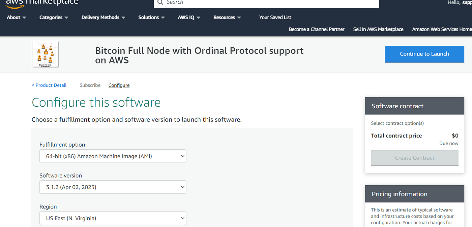Click Sell in AWS Marketplace link
Image resolution: width=472 pixels, height=227 pixels.
click(x=378, y=29)
